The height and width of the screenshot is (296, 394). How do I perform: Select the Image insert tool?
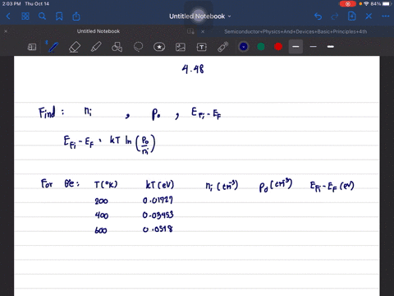pyautogui.click(x=181, y=47)
